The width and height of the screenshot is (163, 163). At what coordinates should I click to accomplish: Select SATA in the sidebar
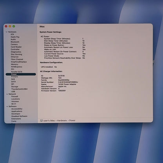pos(13,81)
